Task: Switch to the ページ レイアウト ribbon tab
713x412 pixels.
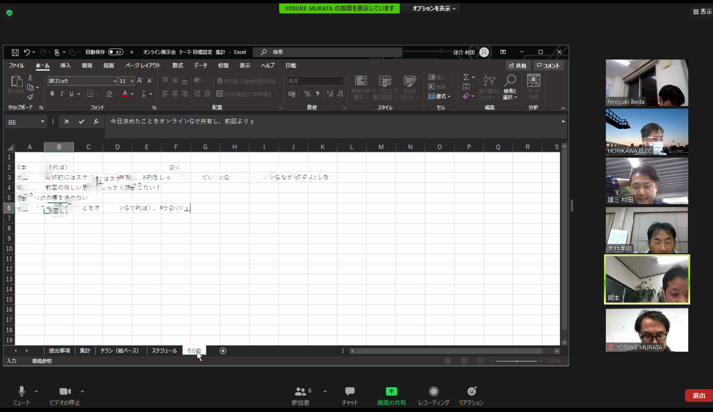Action: tap(143, 66)
